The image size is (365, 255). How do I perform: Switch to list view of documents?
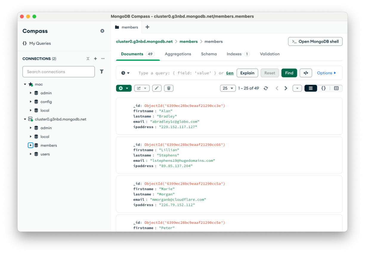point(310,88)
